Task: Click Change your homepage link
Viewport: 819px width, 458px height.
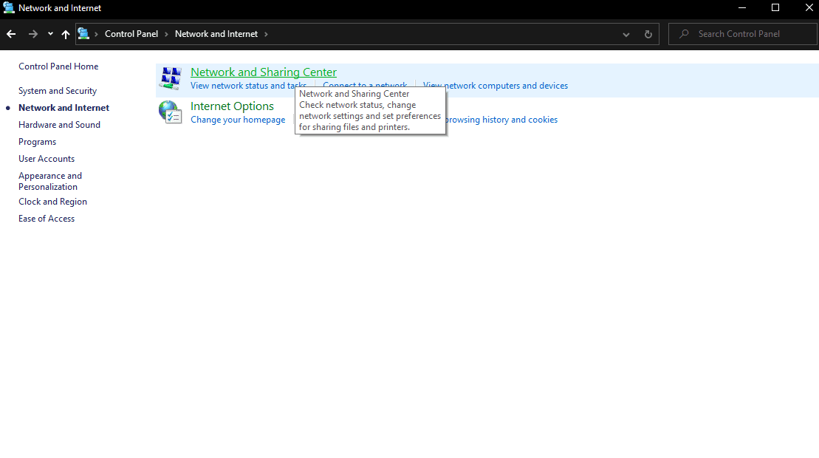Action: click(x=238, y=119)
